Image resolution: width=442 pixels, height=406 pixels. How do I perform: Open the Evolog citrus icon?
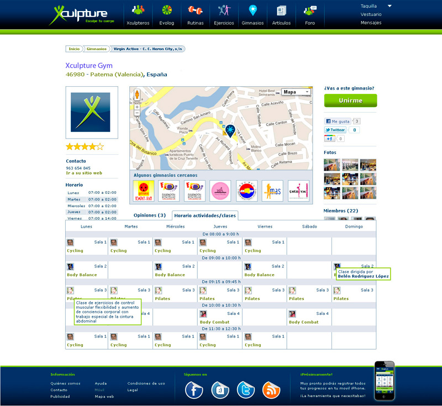pos(167,10)
